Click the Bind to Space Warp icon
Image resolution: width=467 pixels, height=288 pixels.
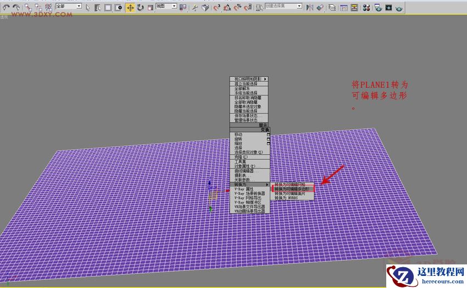pyautogui.click(x=48, y=8)
